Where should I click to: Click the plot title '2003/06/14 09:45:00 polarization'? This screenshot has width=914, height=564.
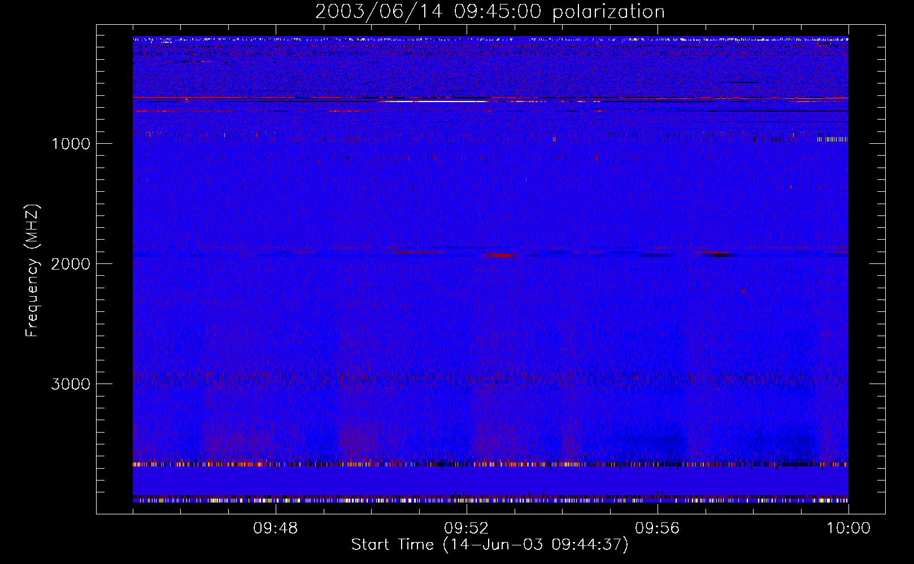490,11
